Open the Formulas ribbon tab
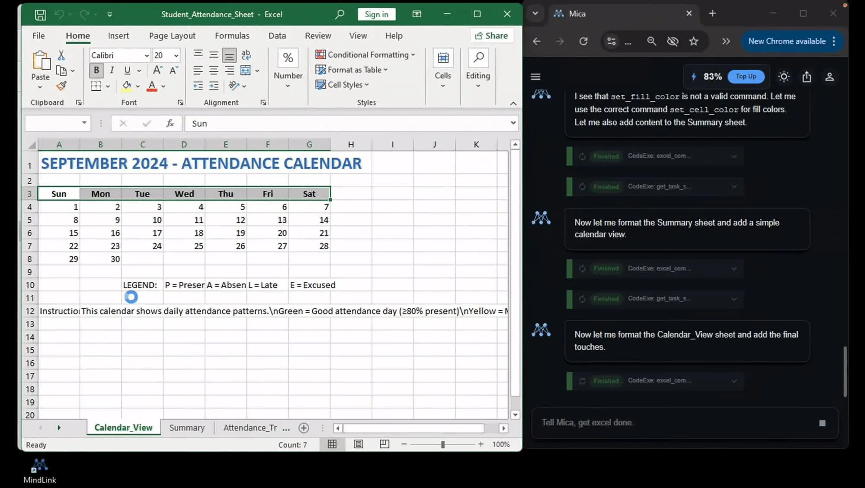The width and height of the screenshot is (865, 488). point(232,35)
